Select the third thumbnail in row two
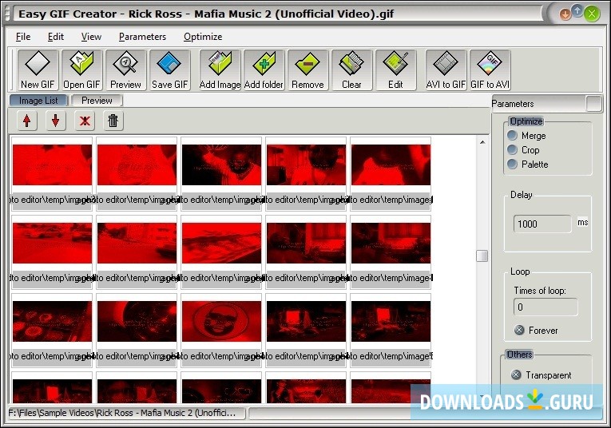 coord(221,243)
